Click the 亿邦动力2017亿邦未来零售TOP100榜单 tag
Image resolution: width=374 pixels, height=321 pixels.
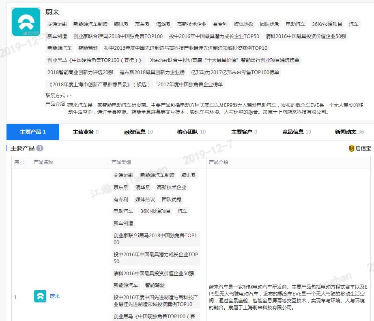coord(235,72)
